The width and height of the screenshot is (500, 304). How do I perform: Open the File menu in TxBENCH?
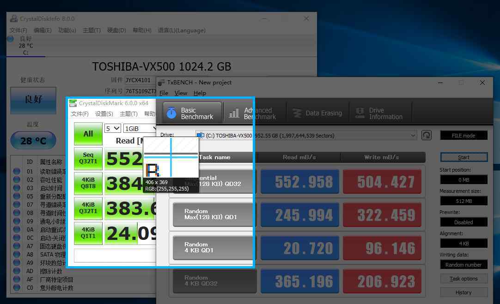click(164, 93)
